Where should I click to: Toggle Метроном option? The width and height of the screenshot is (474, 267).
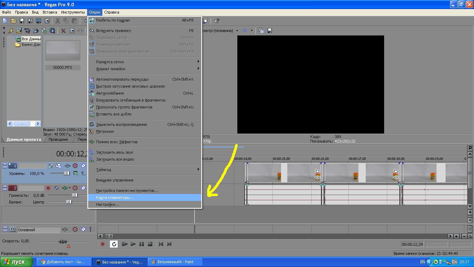point(144,131)
